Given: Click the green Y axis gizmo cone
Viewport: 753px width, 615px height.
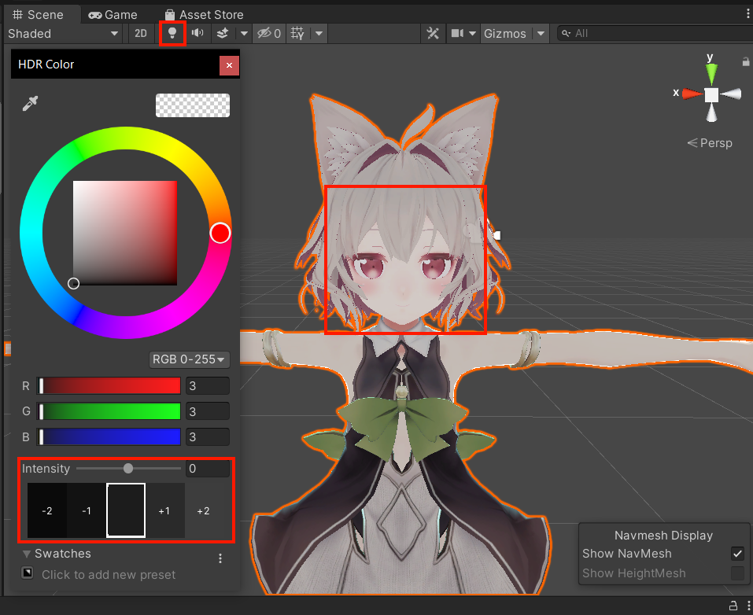Looking at the screenshot, I should 711,75.
